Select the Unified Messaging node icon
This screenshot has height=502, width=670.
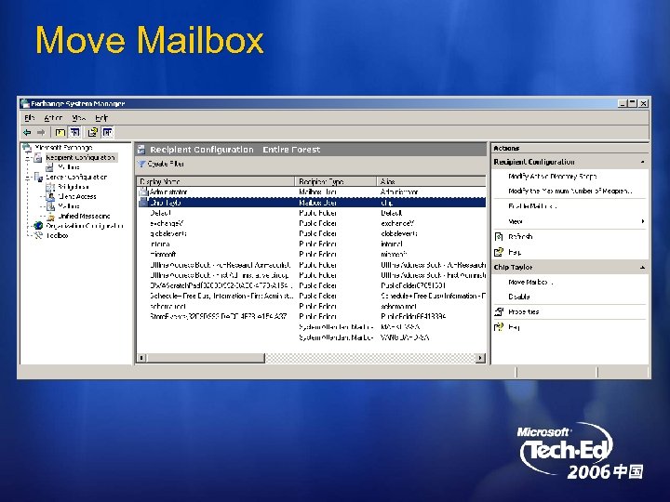(x=51, y=216)
